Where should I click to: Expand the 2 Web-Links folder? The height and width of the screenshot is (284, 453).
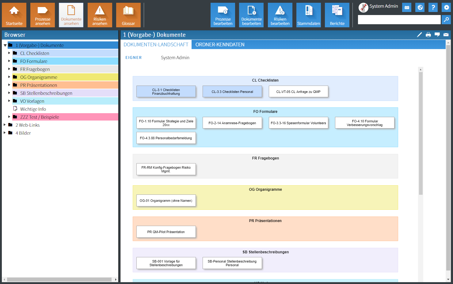[4, 125]
